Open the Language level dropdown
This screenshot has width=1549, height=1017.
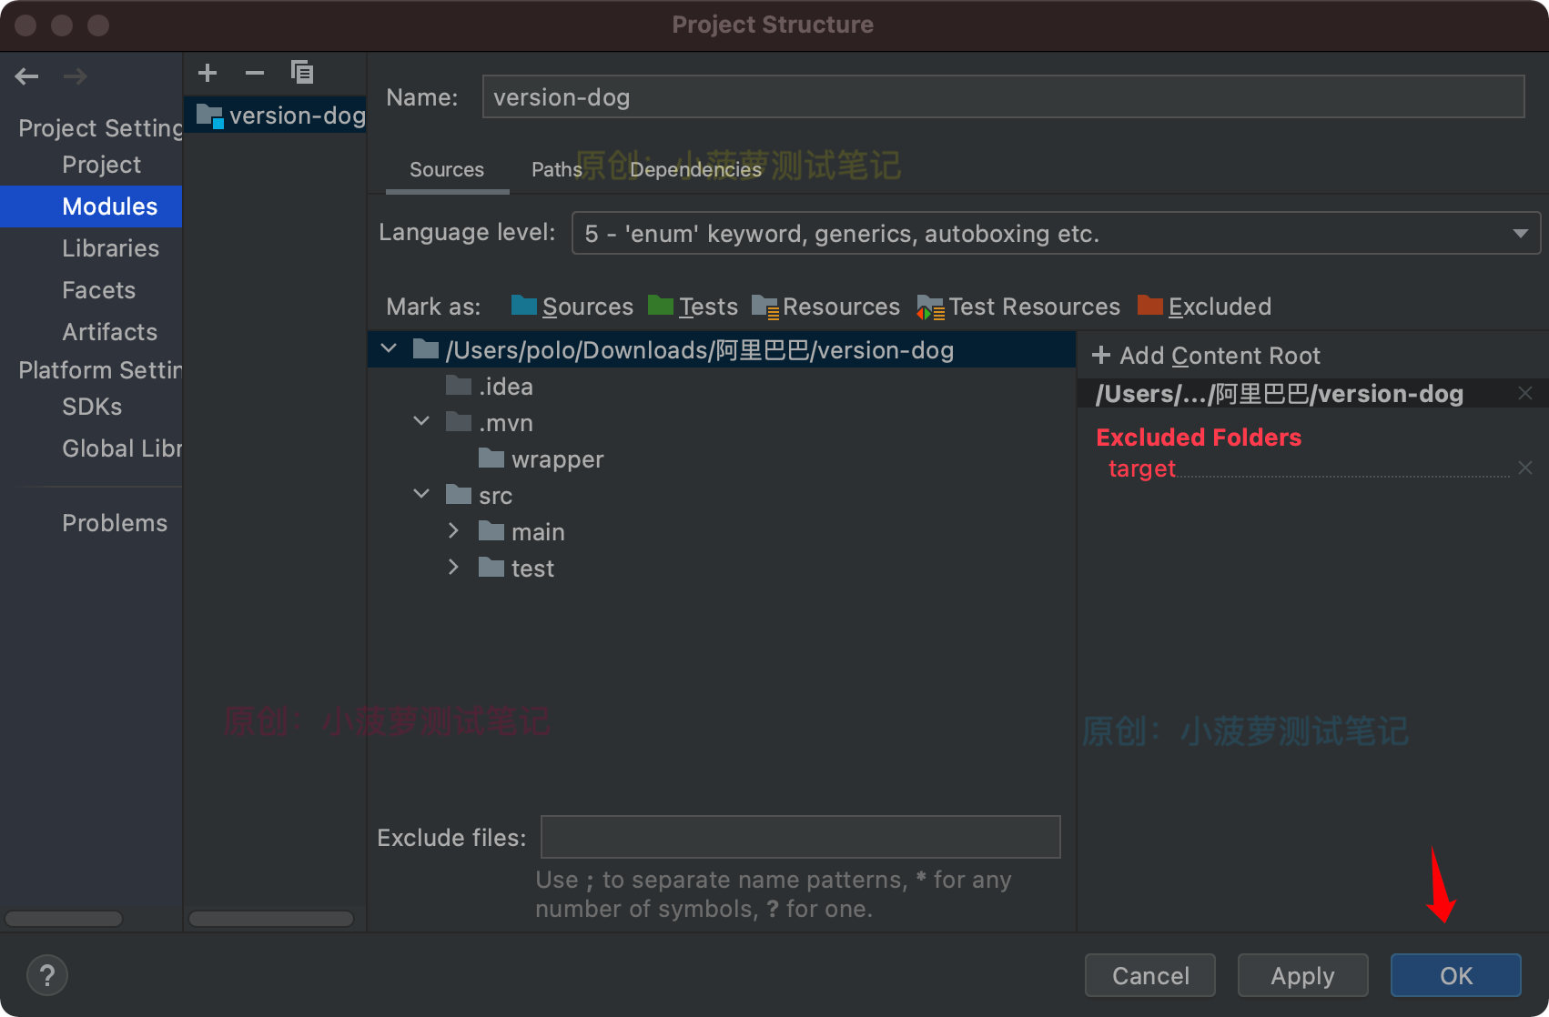(x=1056, y=234)
